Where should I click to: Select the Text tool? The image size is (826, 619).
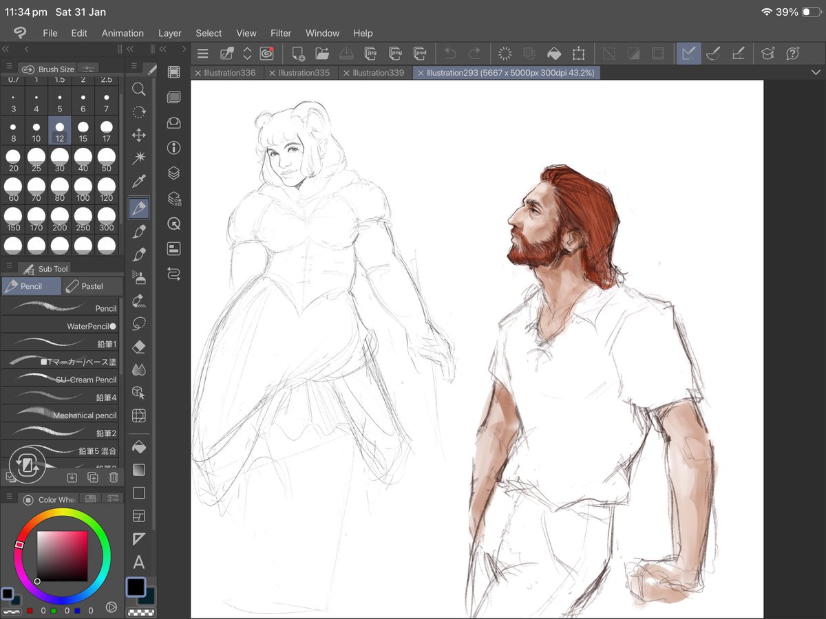[138, 563]
